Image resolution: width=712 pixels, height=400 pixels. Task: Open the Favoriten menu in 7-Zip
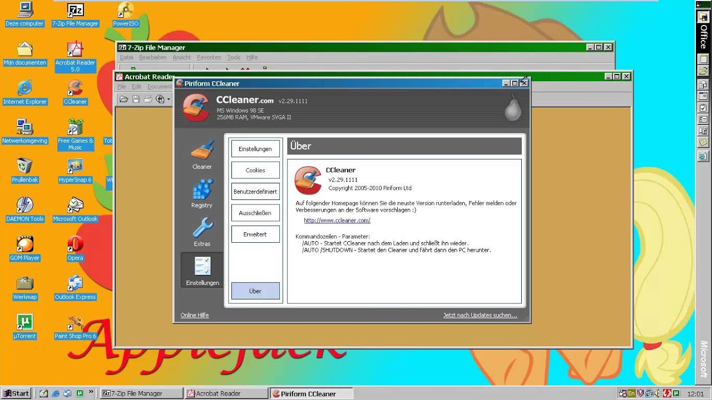(209, 57)
